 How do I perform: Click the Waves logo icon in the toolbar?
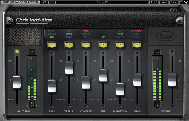click(186, 2)
